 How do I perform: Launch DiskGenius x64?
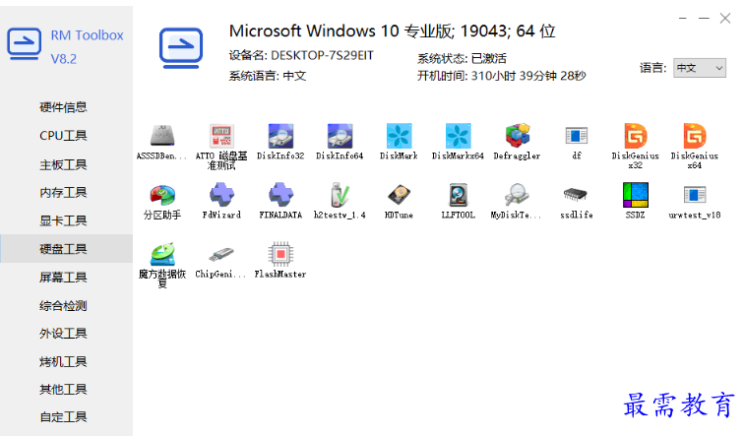click(695, 137)
